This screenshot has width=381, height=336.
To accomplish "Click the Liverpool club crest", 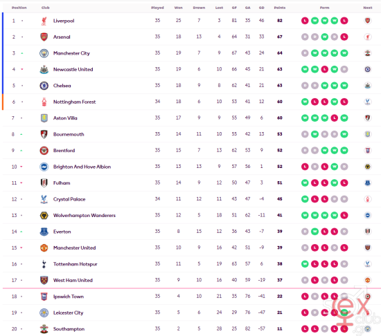I will (44, 21).
